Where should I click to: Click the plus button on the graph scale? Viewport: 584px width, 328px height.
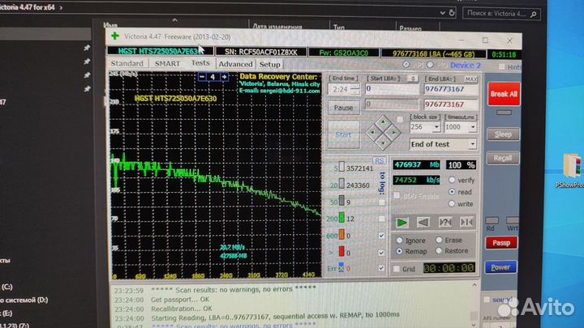click(224, 77)
